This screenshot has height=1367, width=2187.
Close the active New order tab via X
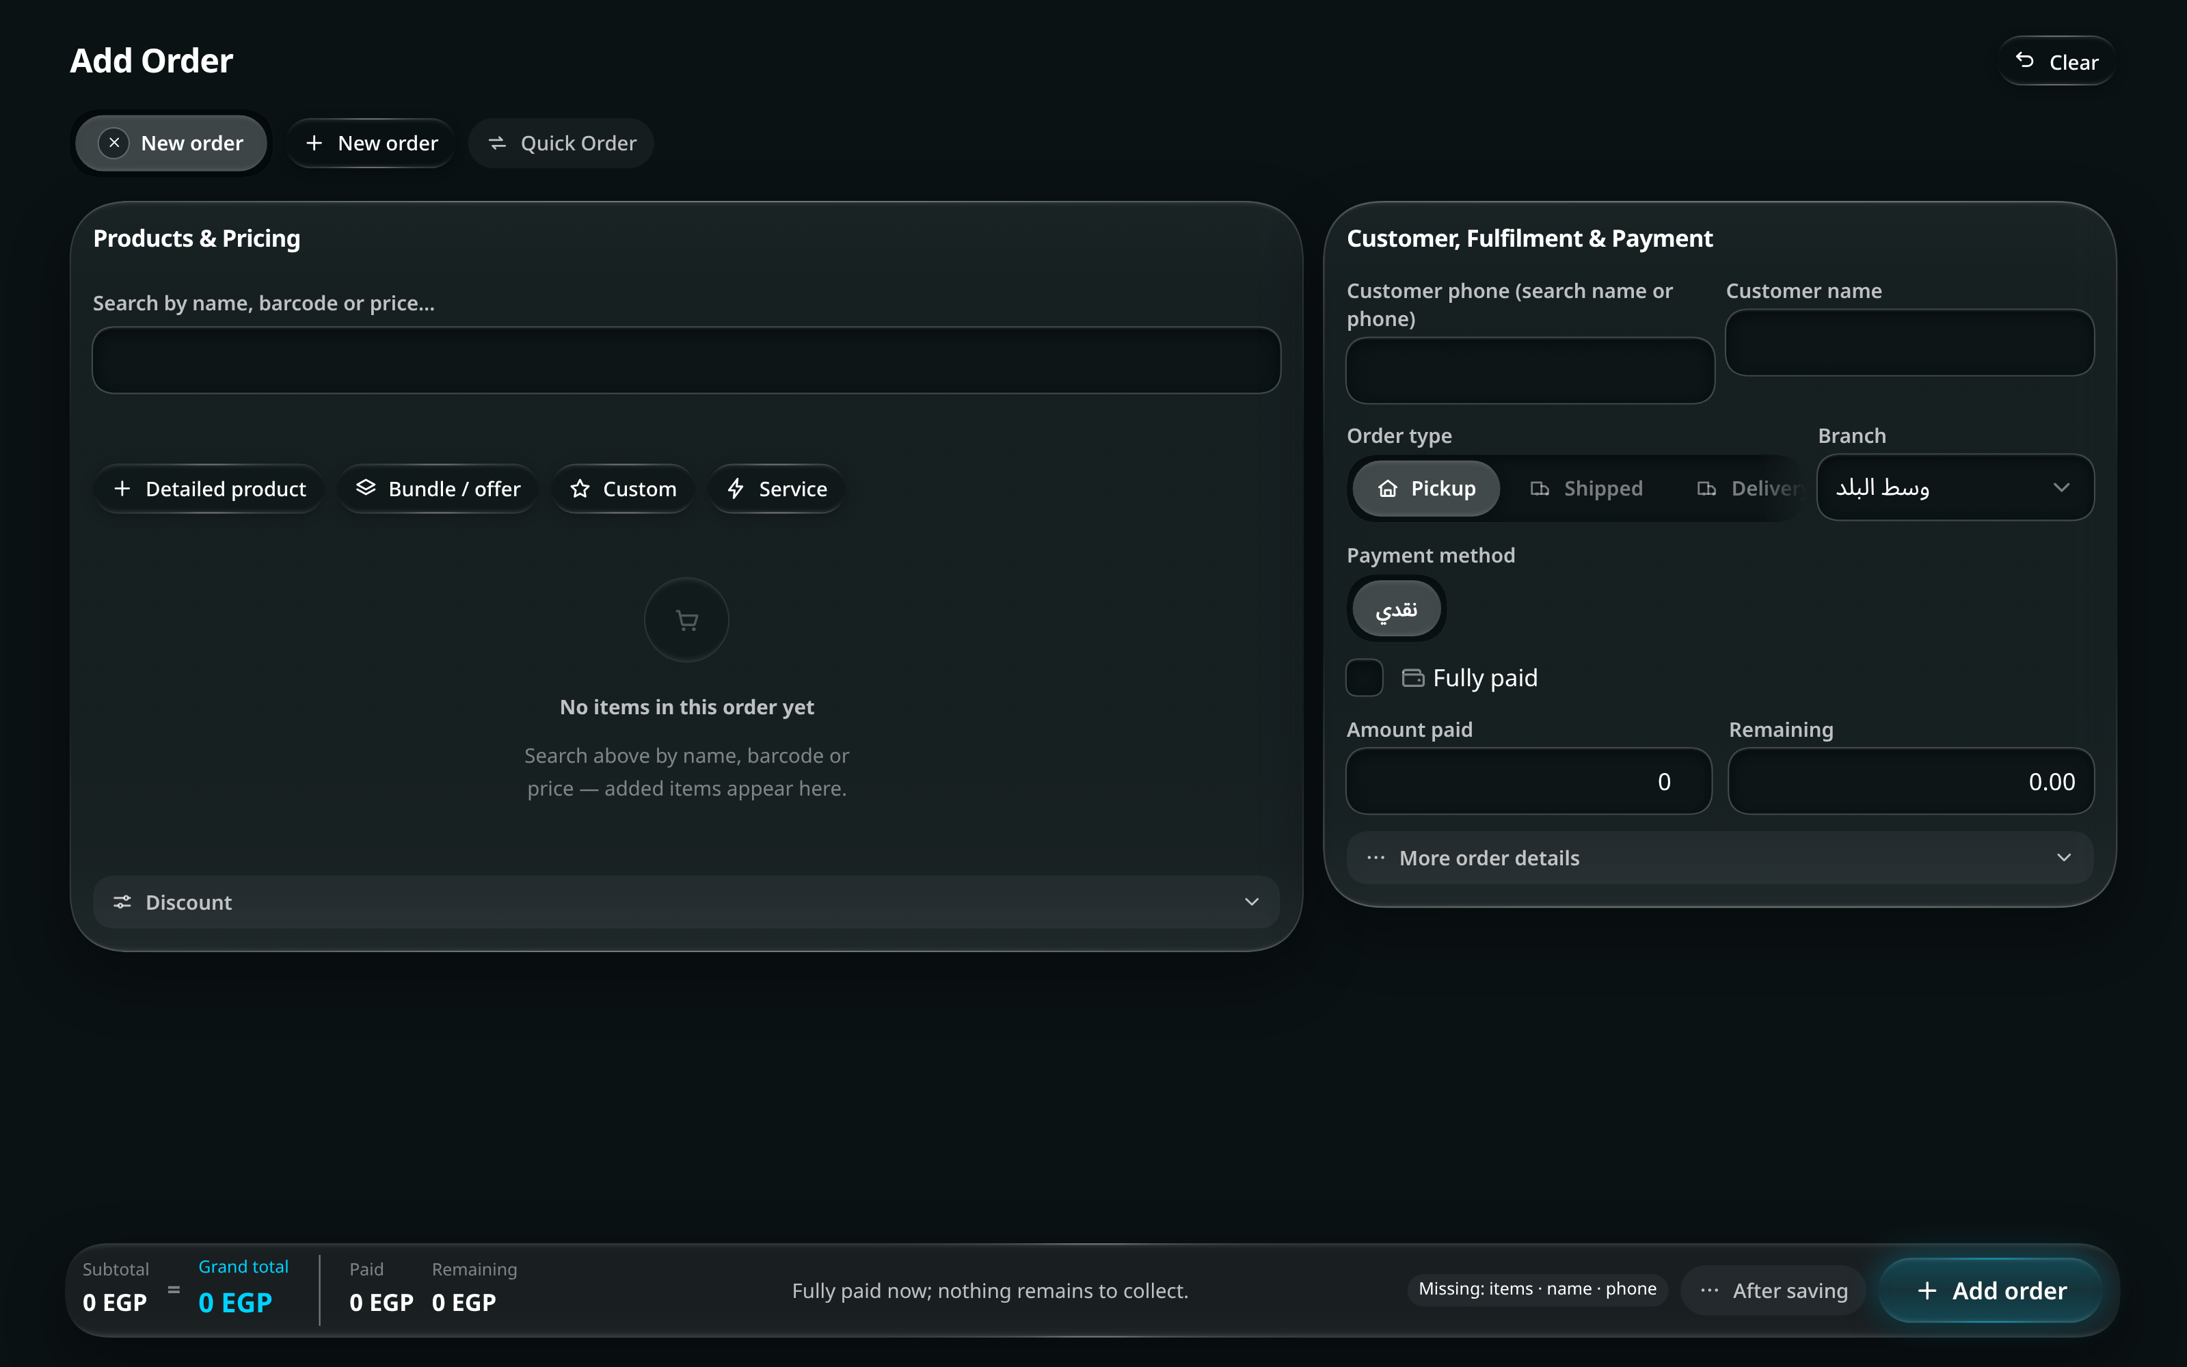tap(114, 143)
